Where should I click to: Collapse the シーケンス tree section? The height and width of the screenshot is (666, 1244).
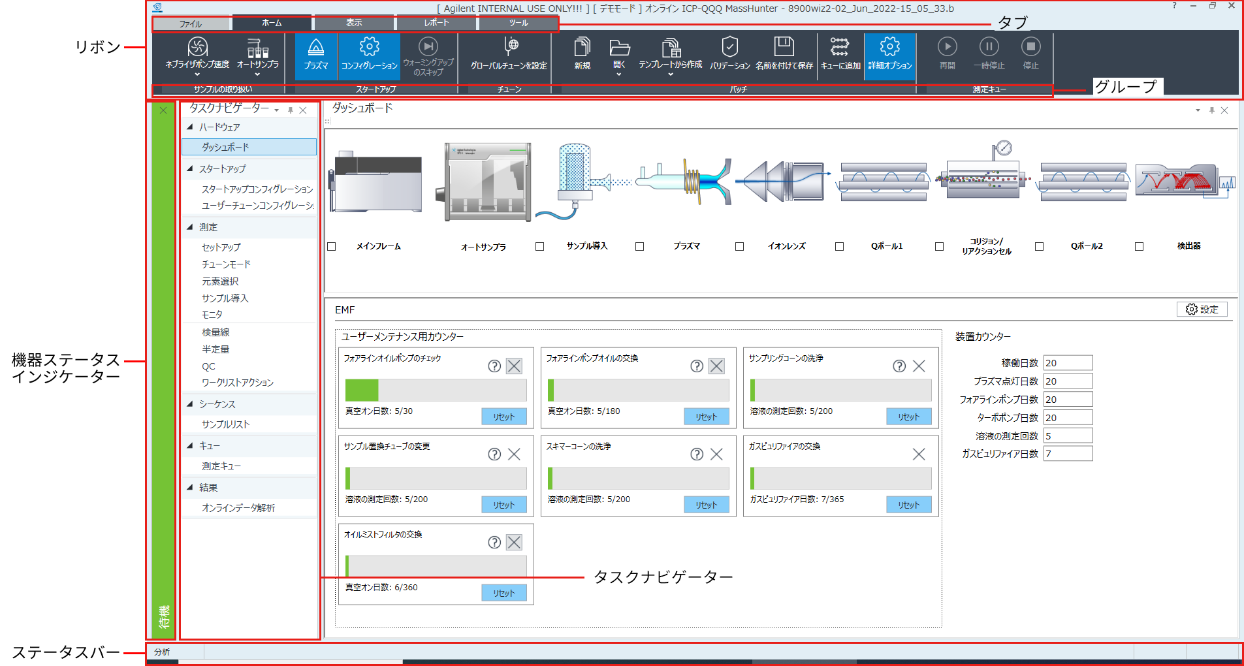pos(190,404)
